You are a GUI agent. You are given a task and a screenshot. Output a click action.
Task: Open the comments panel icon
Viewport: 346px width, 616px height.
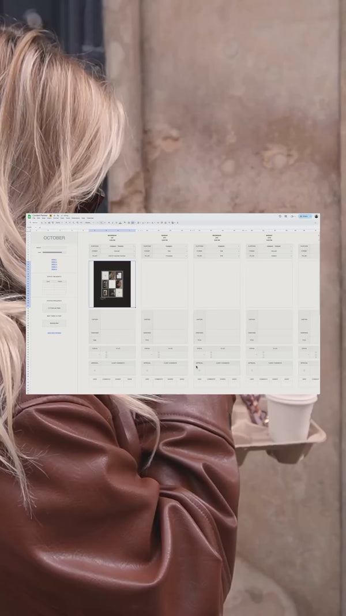[x=285, y=216]
